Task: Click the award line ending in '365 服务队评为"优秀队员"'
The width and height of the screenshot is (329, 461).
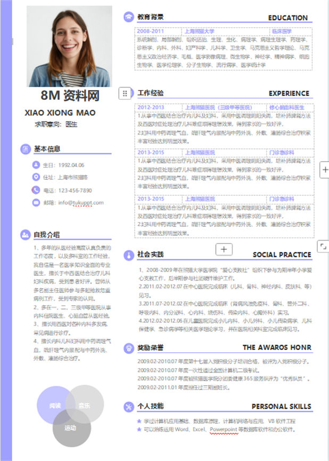Action: coord(224,379)
